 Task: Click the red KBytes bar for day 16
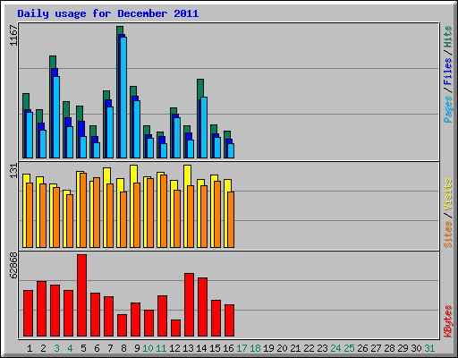[x=229, y=320]
